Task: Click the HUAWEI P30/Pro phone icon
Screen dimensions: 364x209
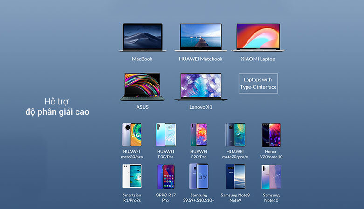Action: [x=165, y=135]
